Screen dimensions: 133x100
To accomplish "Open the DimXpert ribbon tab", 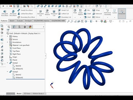I will [x=28, y=21].
